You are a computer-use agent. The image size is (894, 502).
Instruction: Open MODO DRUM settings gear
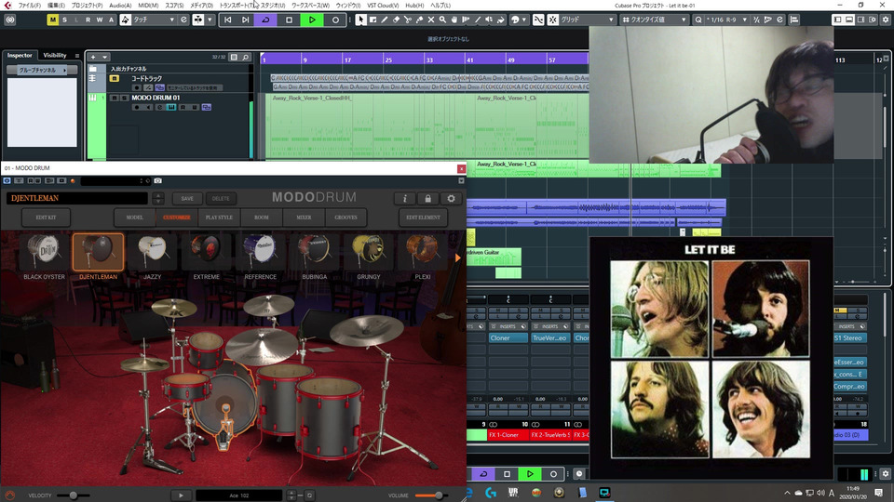coord(451,198)
